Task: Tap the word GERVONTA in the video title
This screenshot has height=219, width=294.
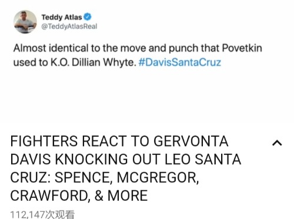Action: 191,141
